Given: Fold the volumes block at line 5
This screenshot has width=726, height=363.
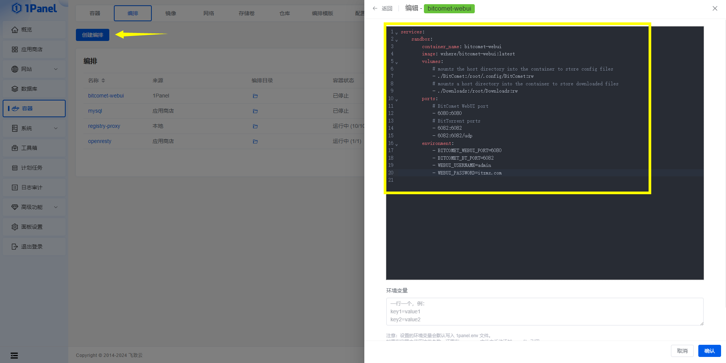Looking at the screenshot, I should [x=397, y=63].
